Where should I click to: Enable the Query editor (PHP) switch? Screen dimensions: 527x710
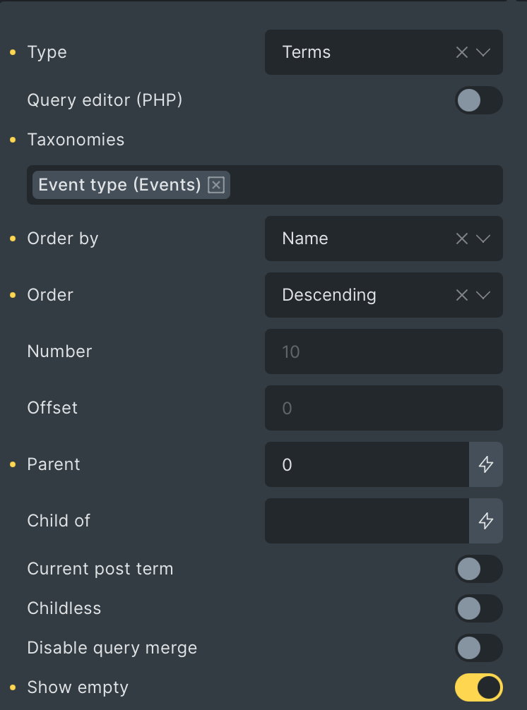pyautogui.click(x=478, y=100)
